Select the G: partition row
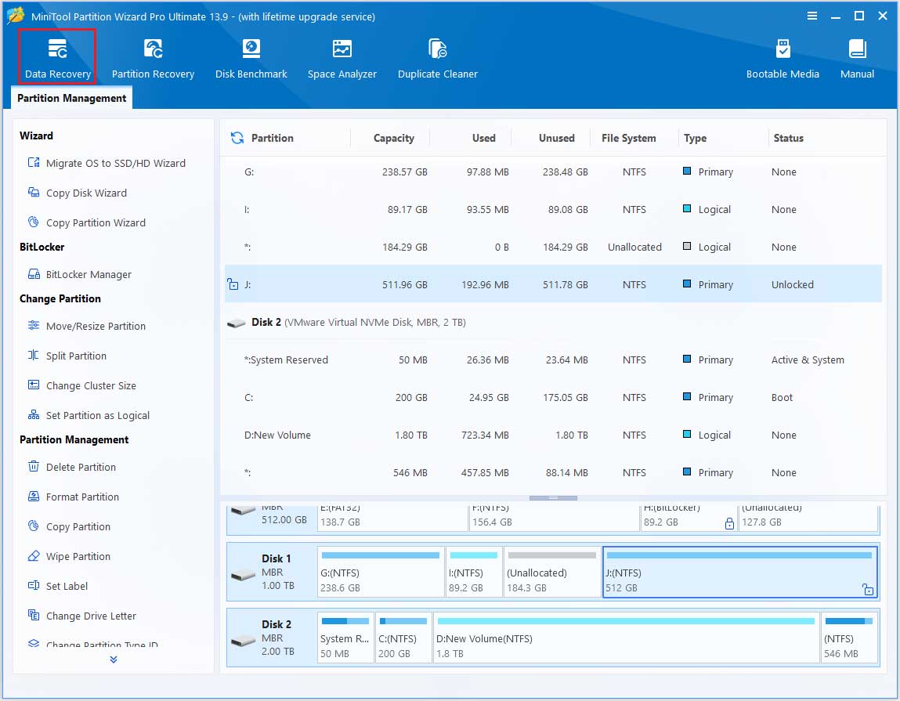The width and height of the screenshot is (900, 701). click(x=553, y=172)
